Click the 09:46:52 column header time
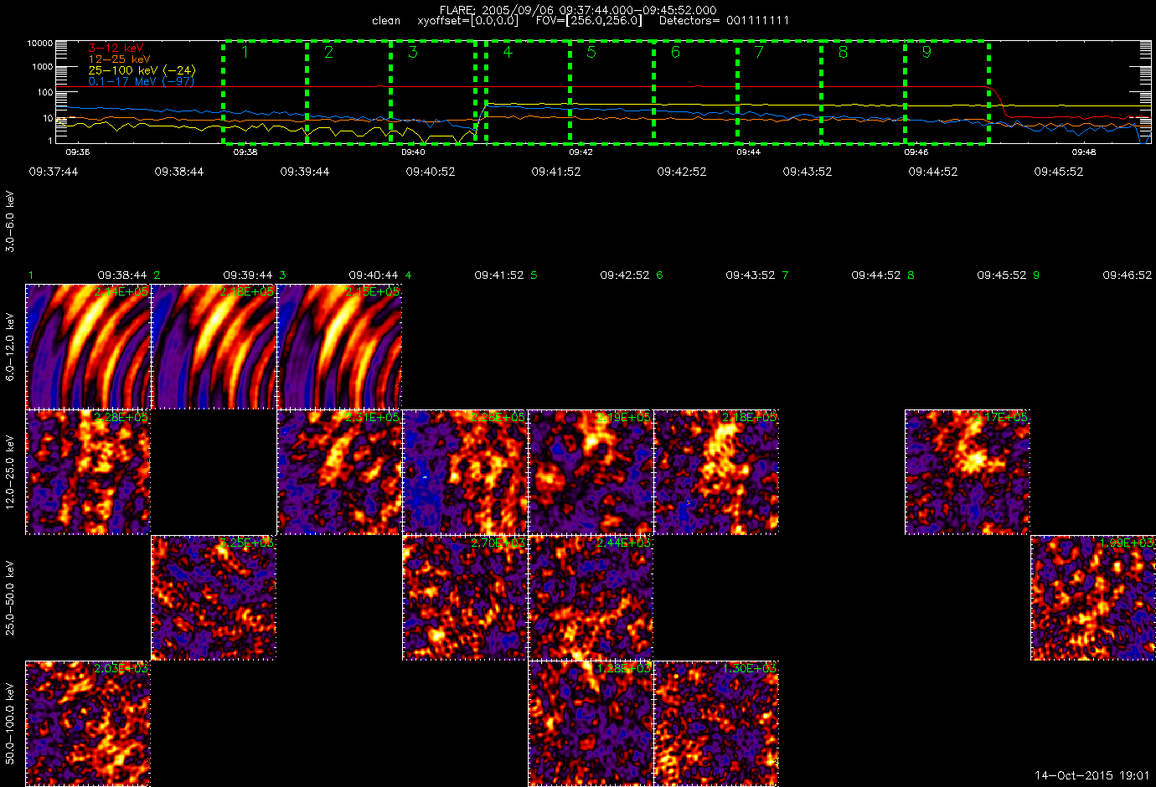Viewport: 1156px width, 787px height. pyautogui.click(x=1128, y=275)
